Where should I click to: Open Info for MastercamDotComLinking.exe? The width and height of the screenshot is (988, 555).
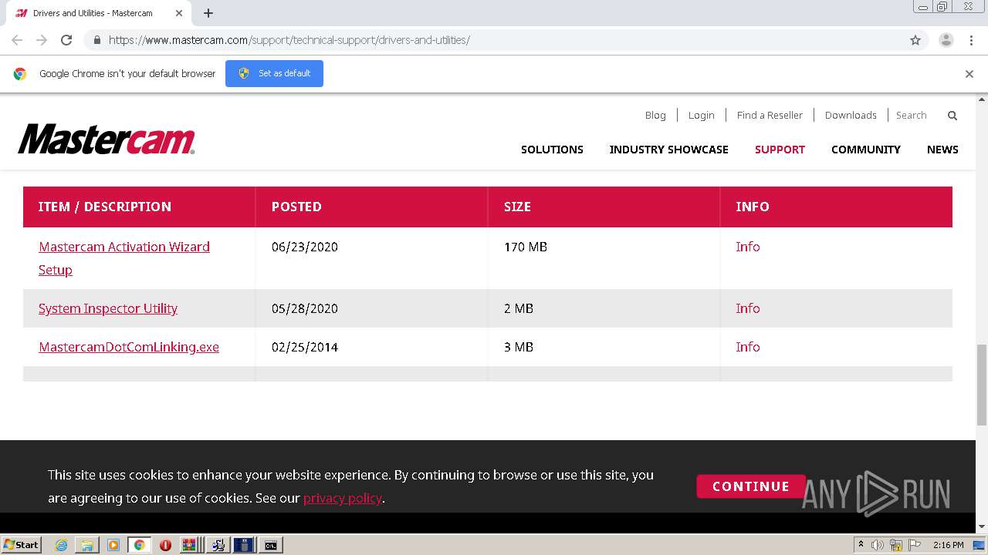pyautogui.click(x=748, y=347)
